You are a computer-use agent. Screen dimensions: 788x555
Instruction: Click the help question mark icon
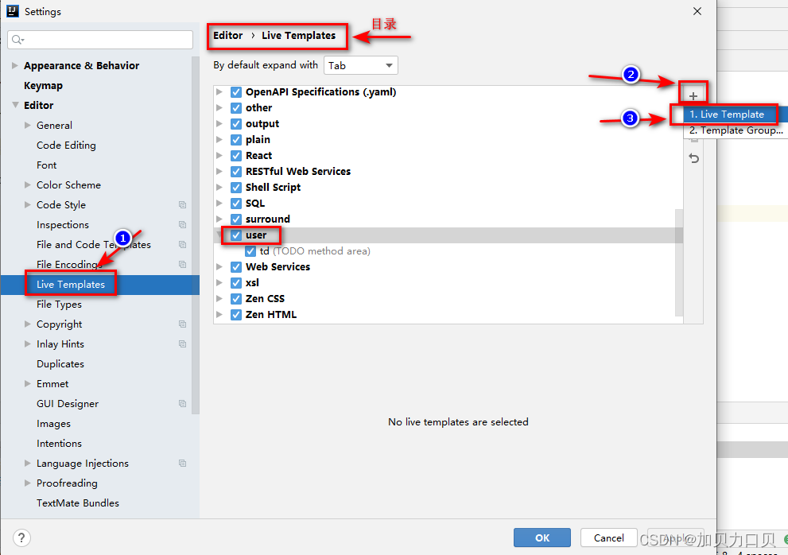pos(22,538)
